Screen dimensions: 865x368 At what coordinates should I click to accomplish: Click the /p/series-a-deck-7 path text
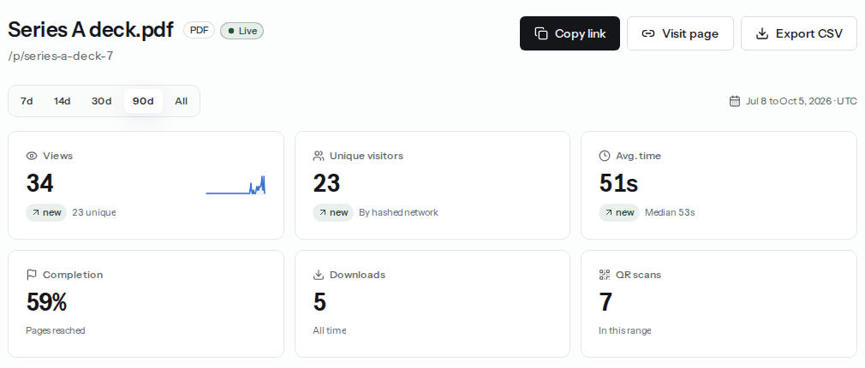tap(61, 56)
